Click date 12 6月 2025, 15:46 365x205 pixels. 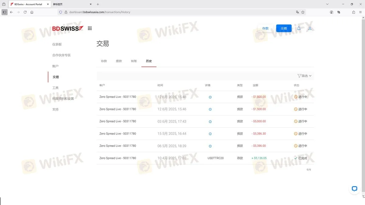(x=172, y=109)
